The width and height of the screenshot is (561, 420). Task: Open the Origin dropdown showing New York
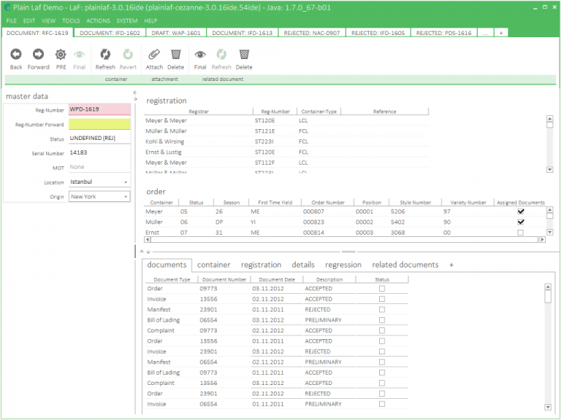click(x=126, y=196)
